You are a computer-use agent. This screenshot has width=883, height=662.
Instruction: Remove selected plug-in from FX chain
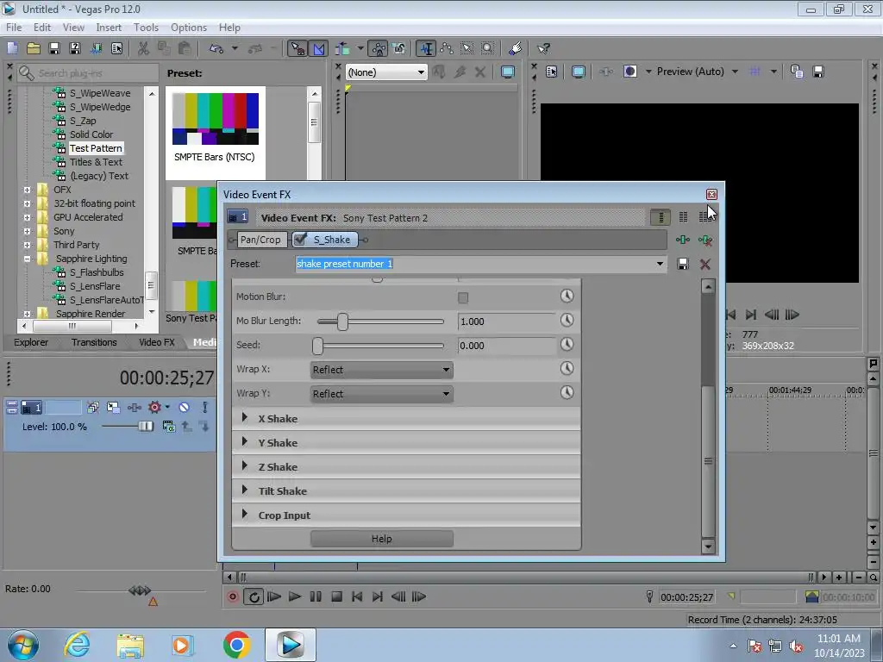click(705, 240)
